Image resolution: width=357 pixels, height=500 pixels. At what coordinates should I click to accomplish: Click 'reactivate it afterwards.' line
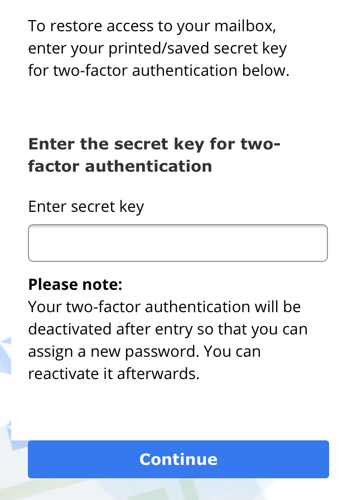[x=114, y=373]
